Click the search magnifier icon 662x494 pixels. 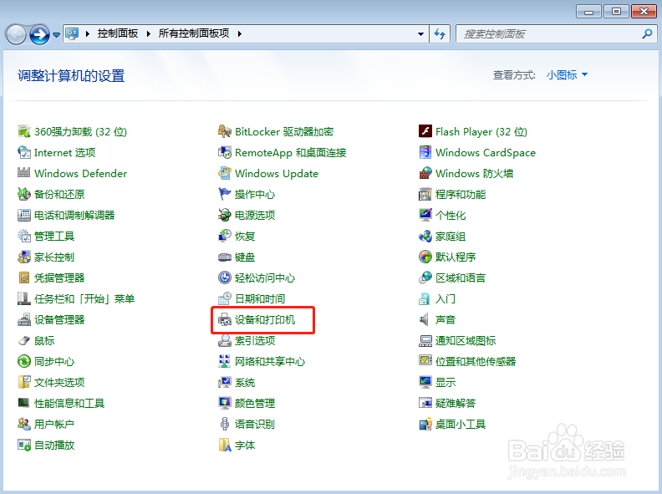647,33
